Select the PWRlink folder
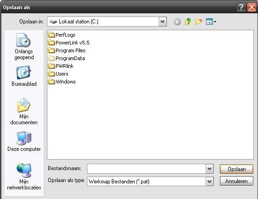The width and height of the screenshot is (258, 199). pos(61,66)
